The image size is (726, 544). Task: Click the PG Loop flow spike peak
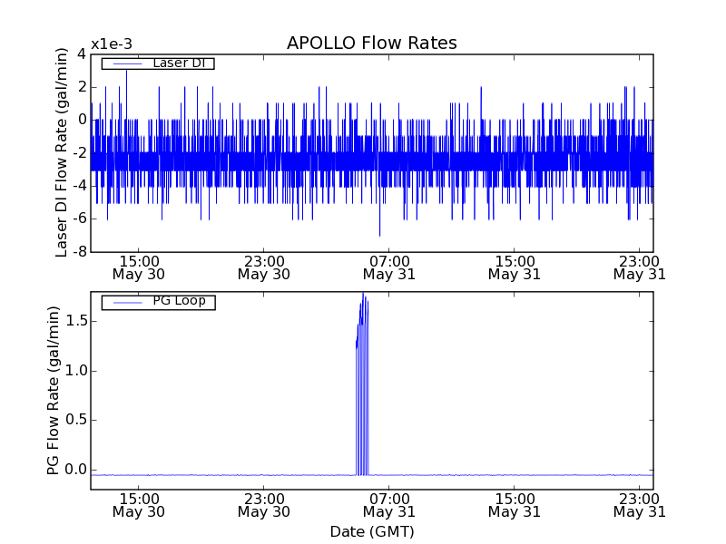[363, 294]
